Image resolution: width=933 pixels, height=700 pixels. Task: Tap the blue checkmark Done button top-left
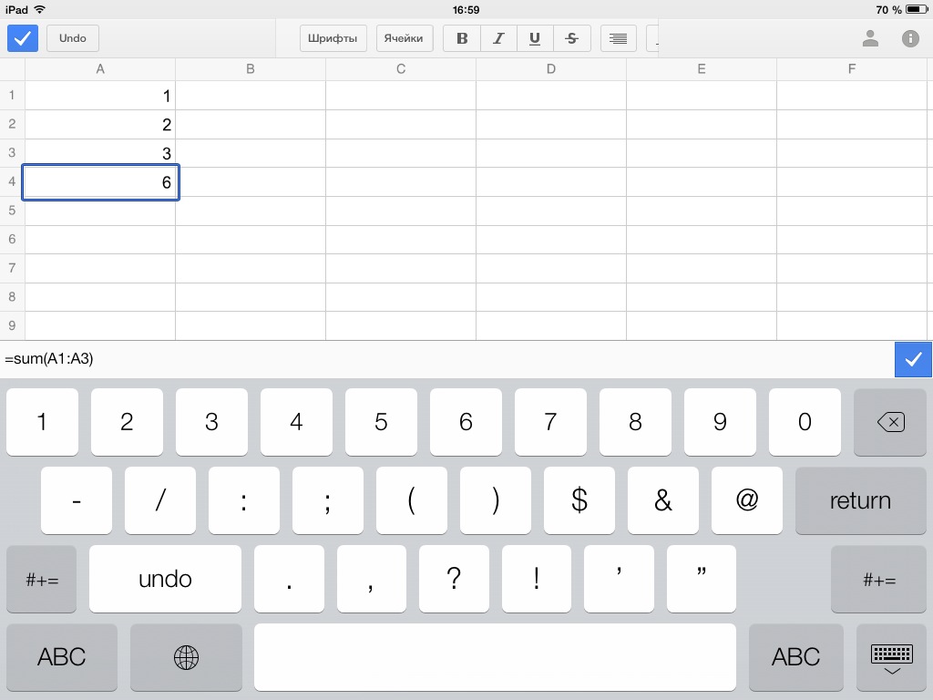tap(23, 38)
